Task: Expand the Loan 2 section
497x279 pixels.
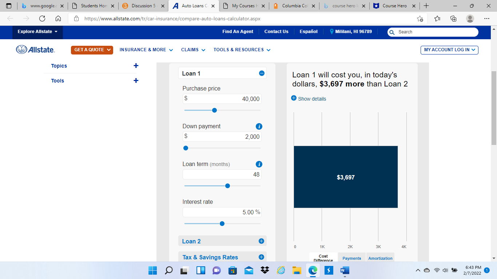Action: tap(261, 240)
